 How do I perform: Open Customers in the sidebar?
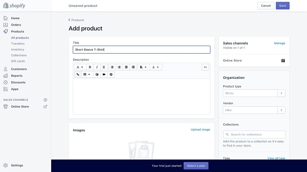pos(19,69)
